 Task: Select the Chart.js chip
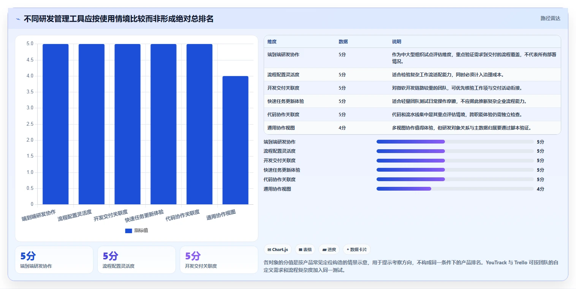[278, 250]
